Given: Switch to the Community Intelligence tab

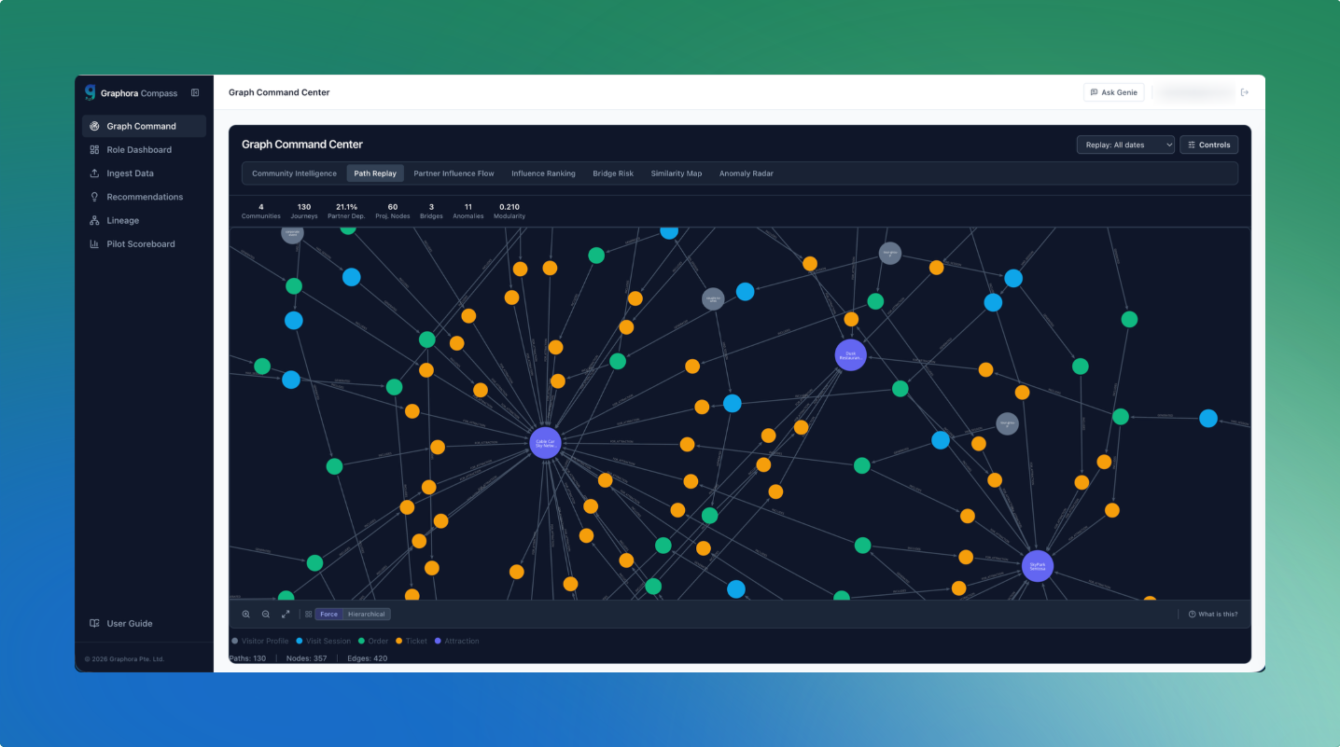Looking at the screenshot, I should [294, 173].
